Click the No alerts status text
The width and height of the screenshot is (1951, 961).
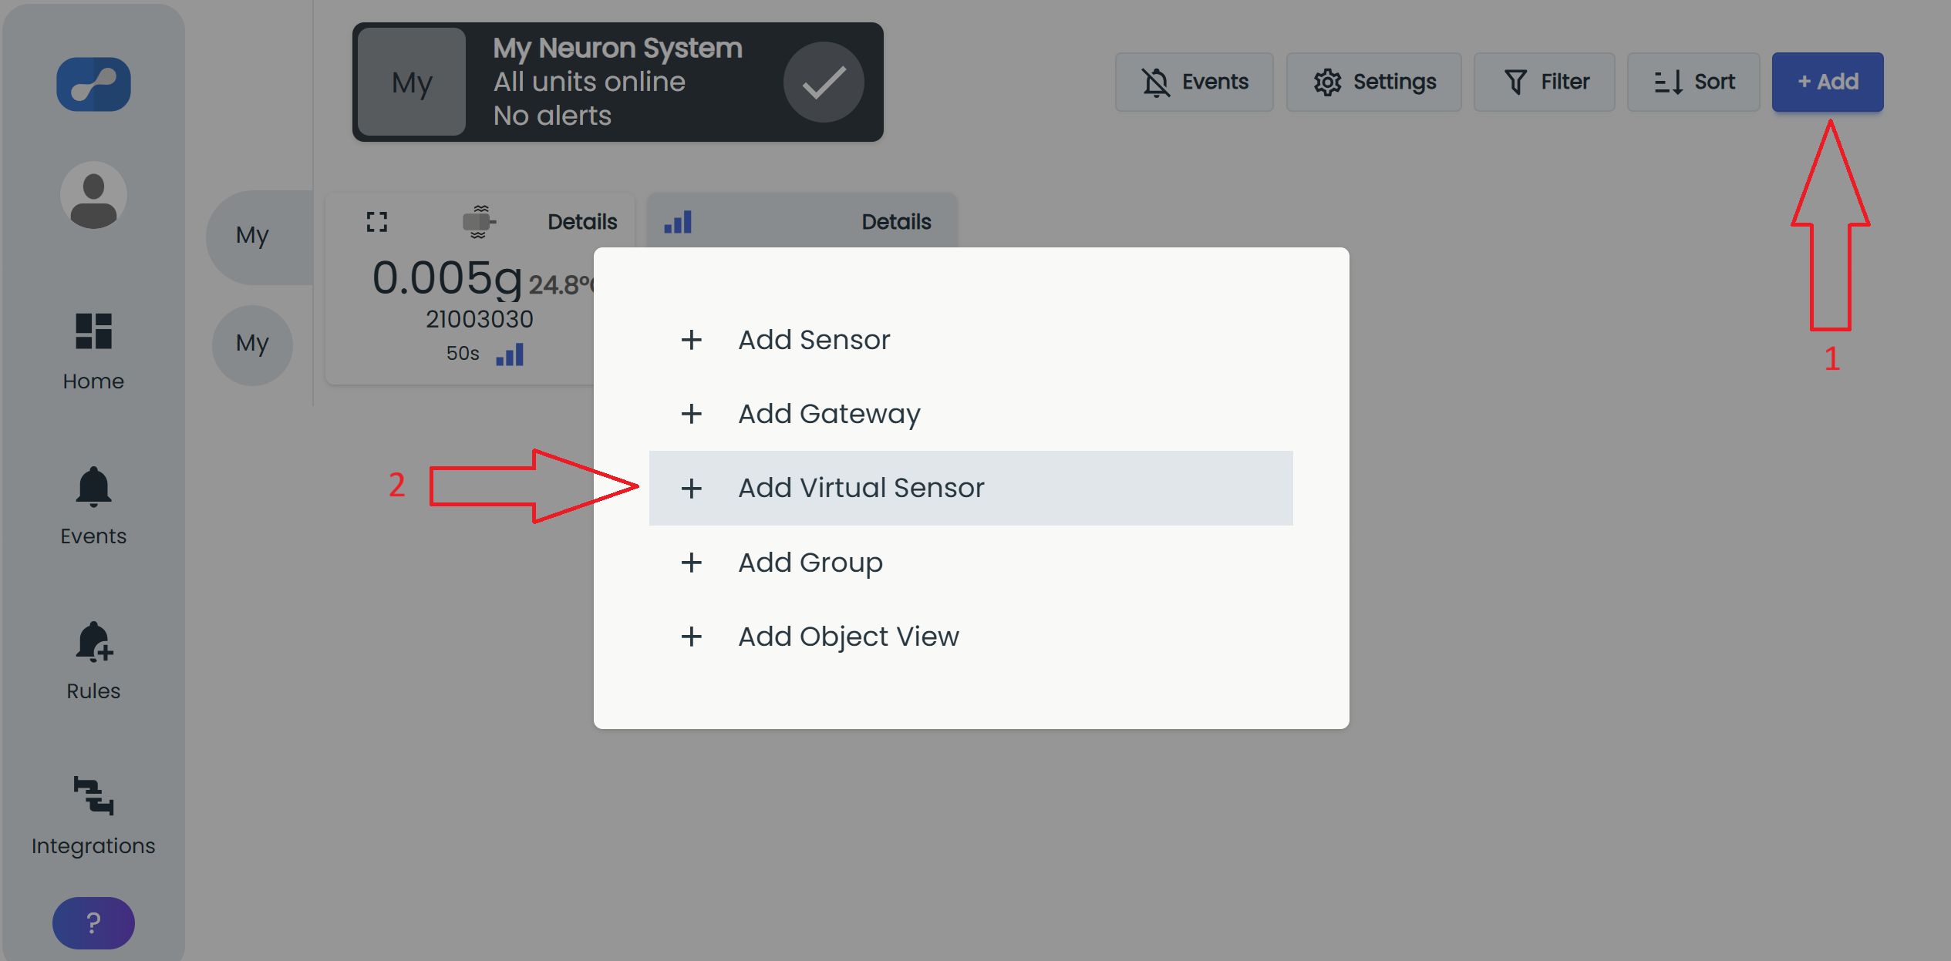point(552,116)
